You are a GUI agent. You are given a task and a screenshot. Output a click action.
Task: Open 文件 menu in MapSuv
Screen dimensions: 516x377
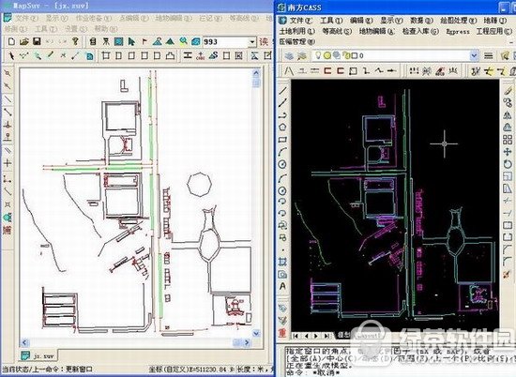[x=26, y=18]
